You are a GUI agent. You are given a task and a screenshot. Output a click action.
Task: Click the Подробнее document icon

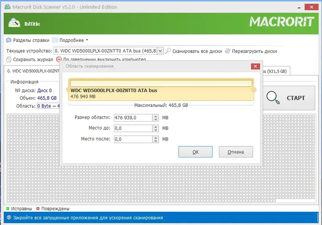coord(55,40)
